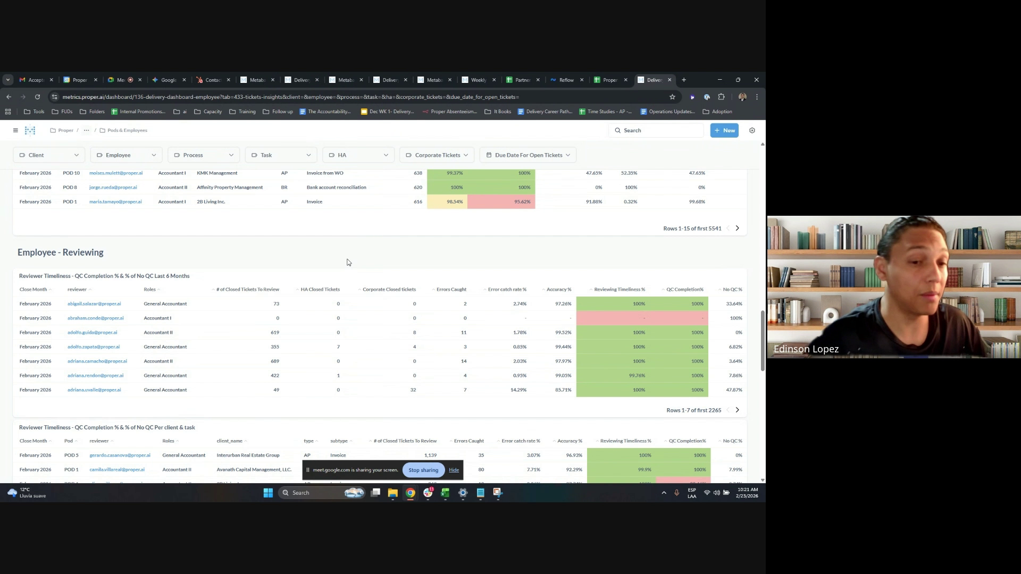1021x574 pixels.
Task: Bookmark page with the star icon
Action: coord(672,97)
